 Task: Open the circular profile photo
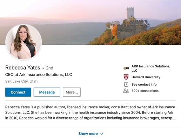(x=24, y=42)
